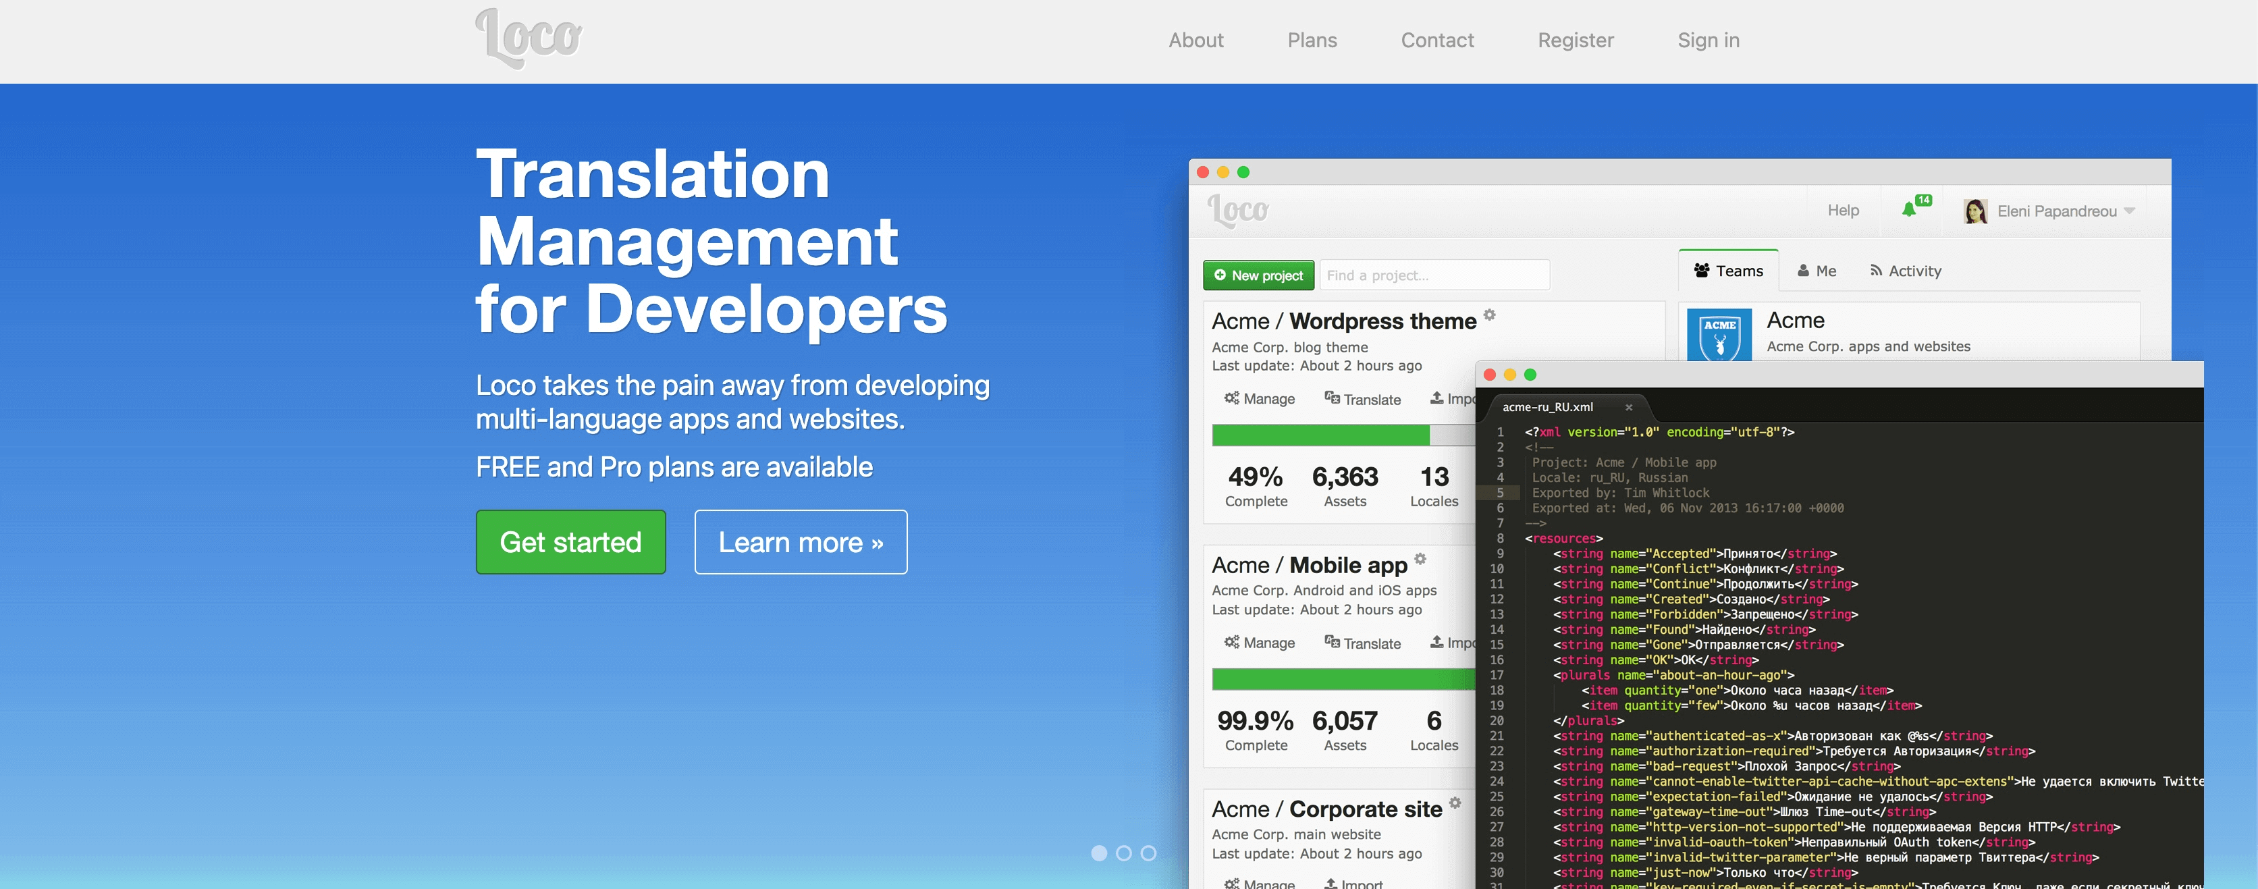Select the third carousel dot
This screenshot has width=2258, height=889.
click(1148, 853)
